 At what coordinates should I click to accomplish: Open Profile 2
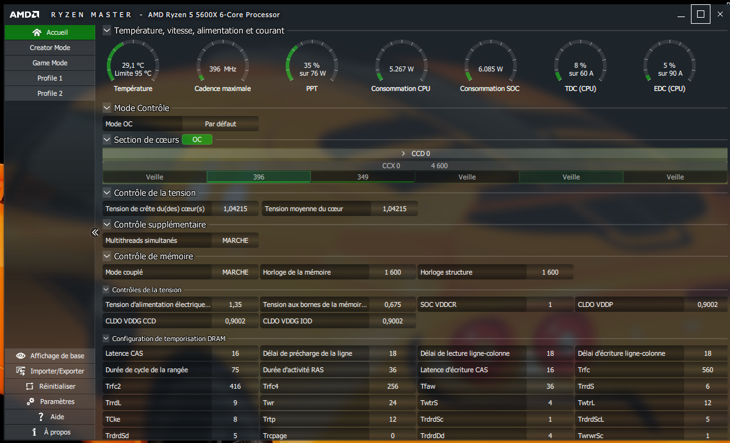[x=50, y=93]
